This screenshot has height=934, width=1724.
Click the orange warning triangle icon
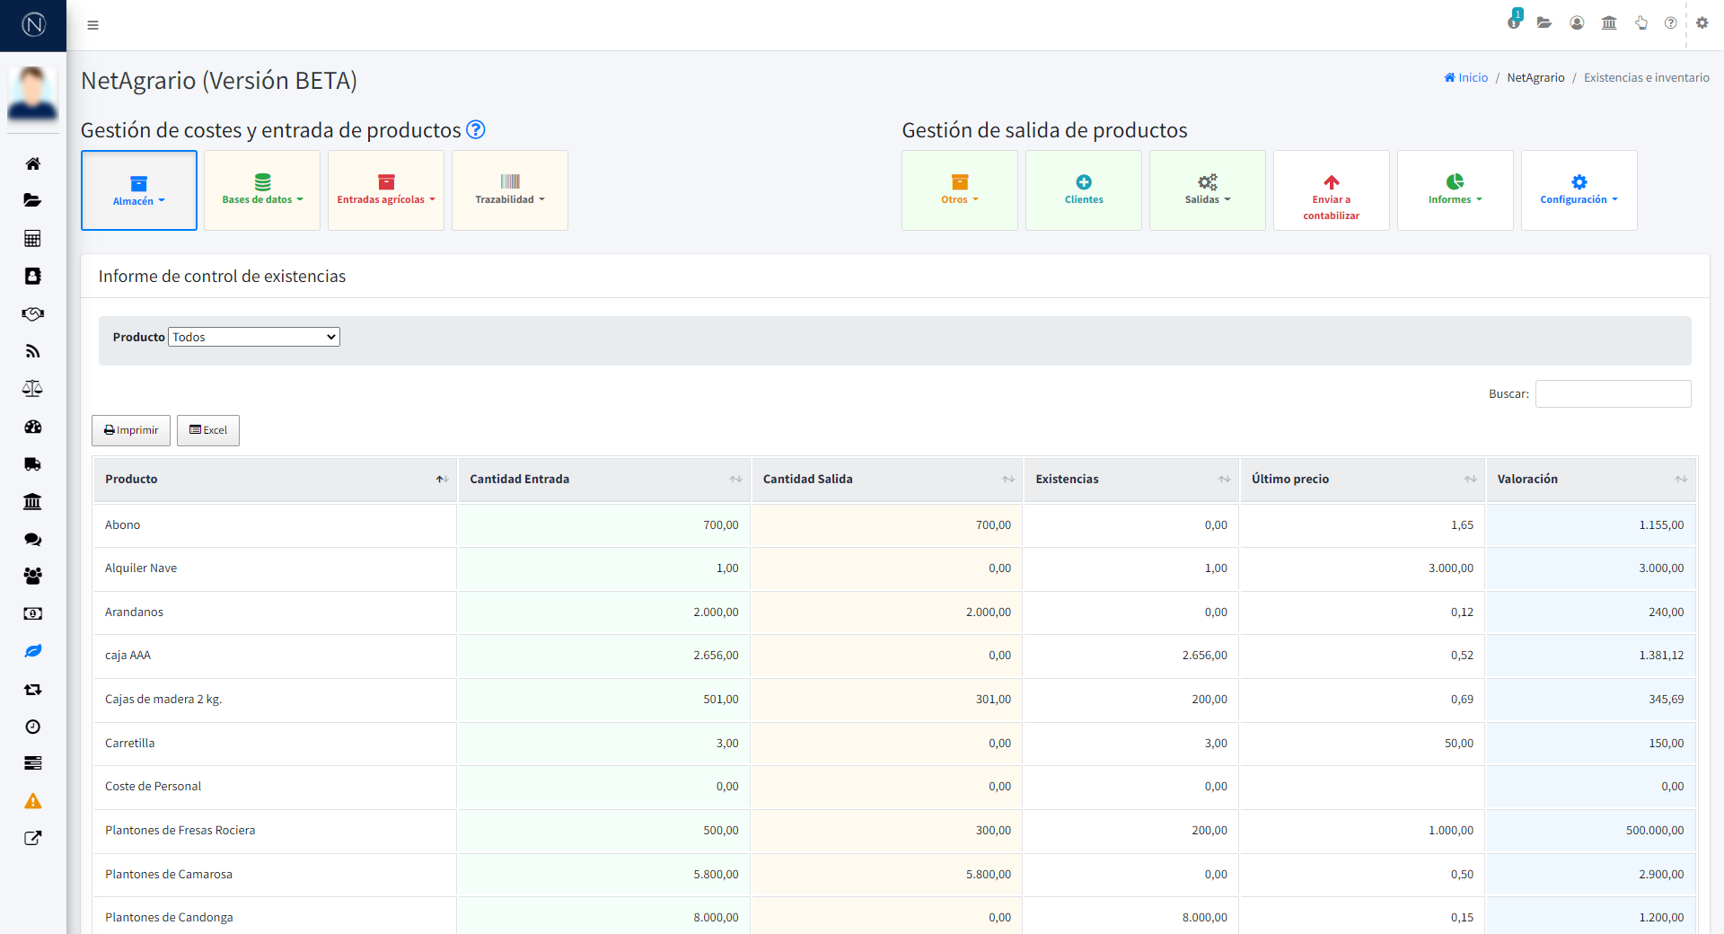33,801
